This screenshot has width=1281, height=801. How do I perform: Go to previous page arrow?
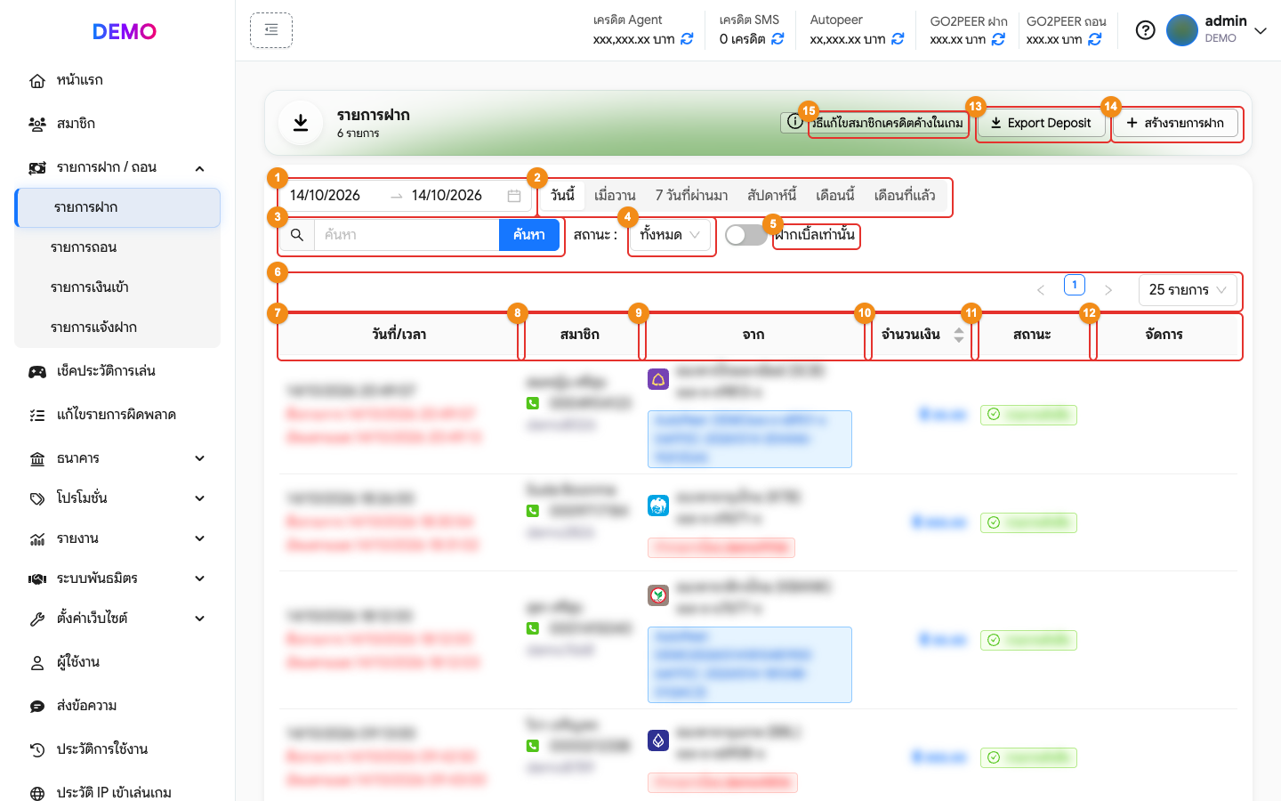coord(1041,290)
